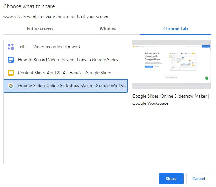Viewport: 216px width, 187px height.
Task: Click the yellow Google Slides icon for Content Slides
Action: [x=11, y=73]
